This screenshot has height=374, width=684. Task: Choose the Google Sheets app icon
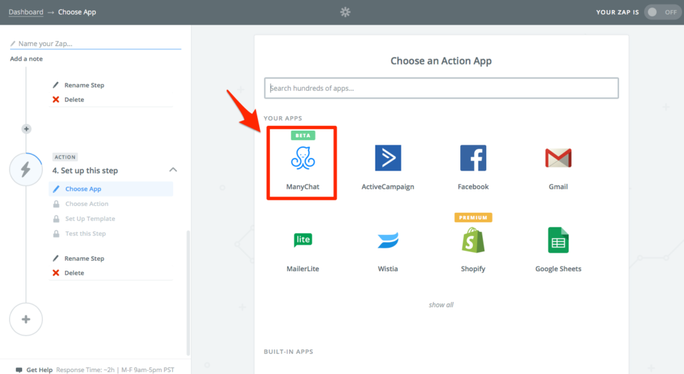[558, 240]
